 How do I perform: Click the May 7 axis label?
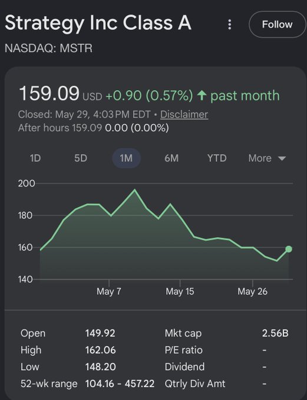coord(109,291)
